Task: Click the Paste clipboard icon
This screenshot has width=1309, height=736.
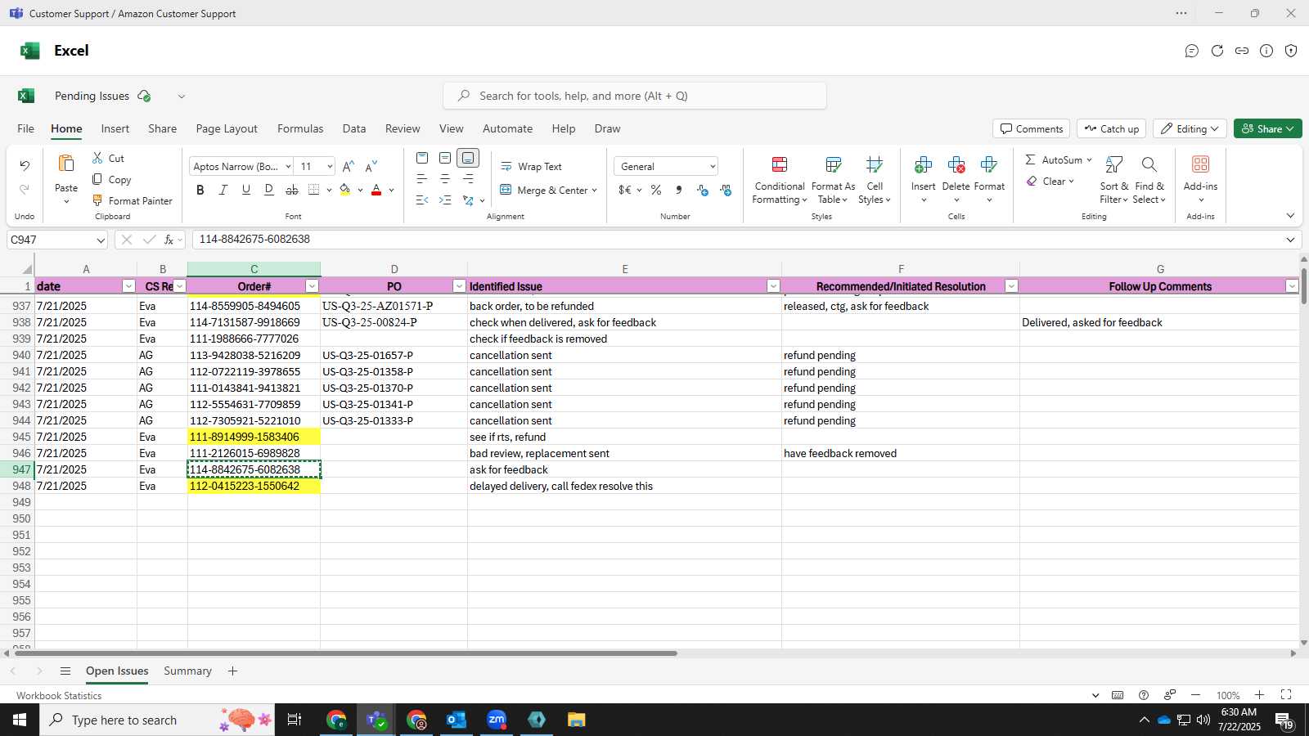Action: [66, 164]
